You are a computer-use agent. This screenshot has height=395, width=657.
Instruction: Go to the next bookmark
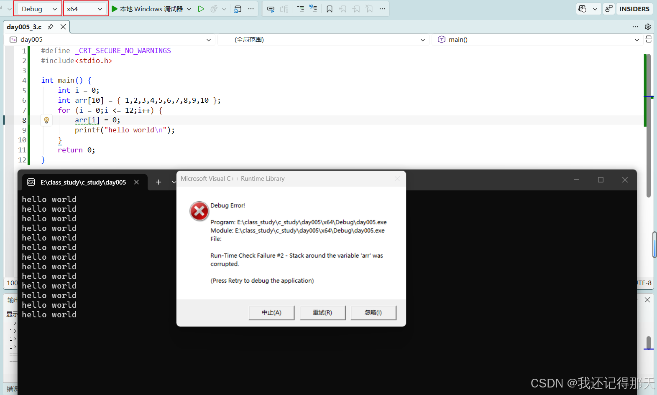pos(356,9)
